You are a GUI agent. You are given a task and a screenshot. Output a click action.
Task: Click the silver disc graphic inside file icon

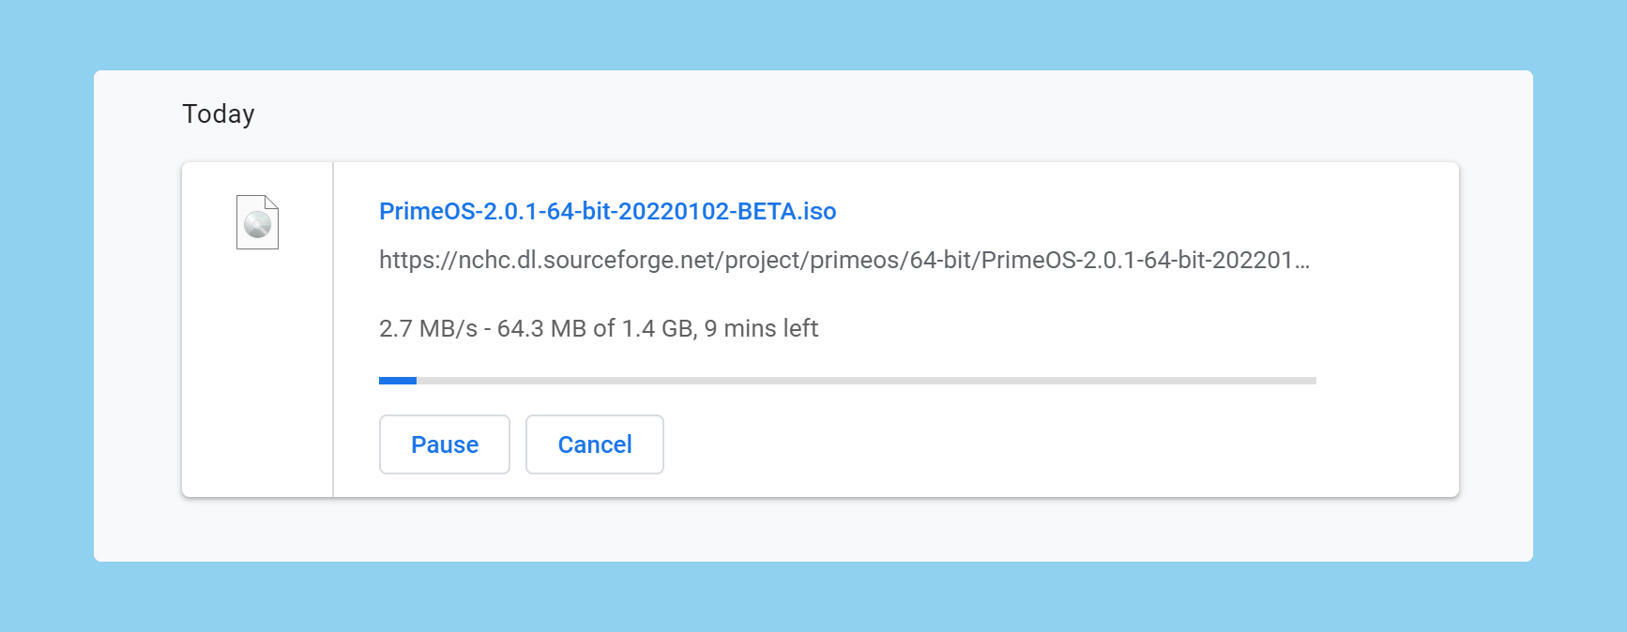(x=257, y=225)
